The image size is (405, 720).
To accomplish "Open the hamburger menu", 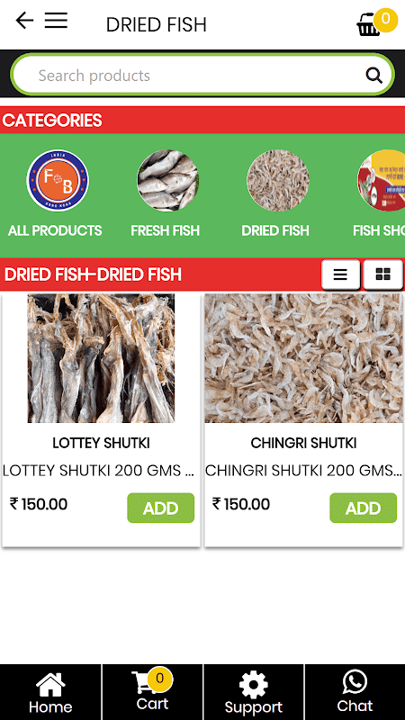I will (56, 20).
